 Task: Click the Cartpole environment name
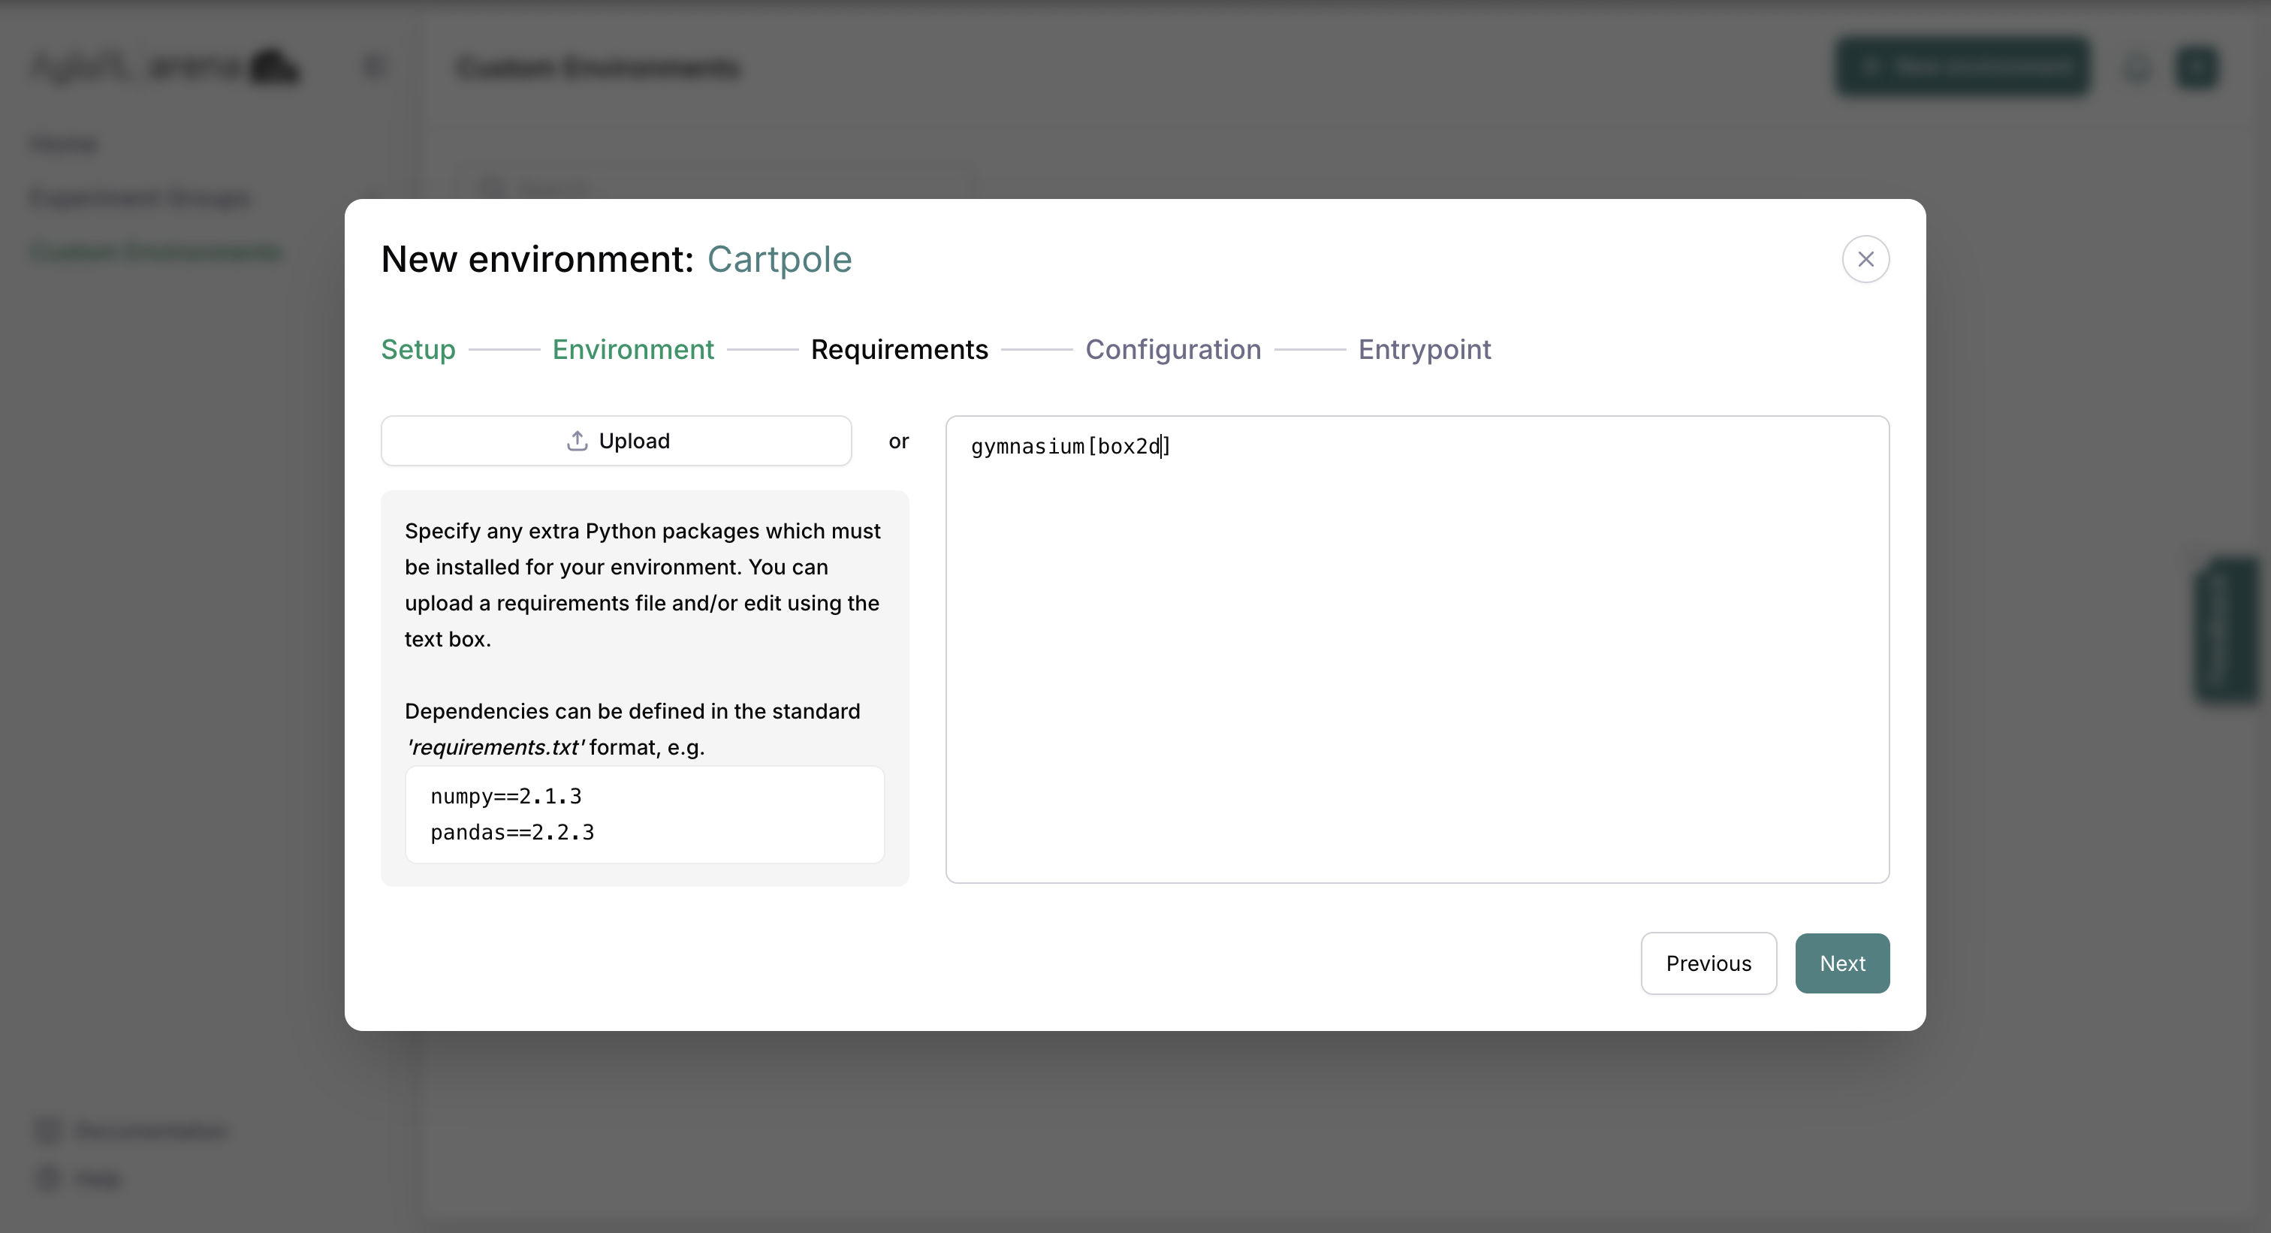pyautogui.click(x=780, y=259)
